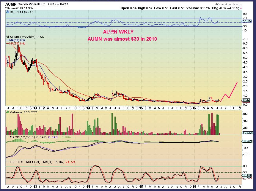The image size is (256, 191).
Task: Select the Golden Minerals Co. company name
Action: (32, 4)
